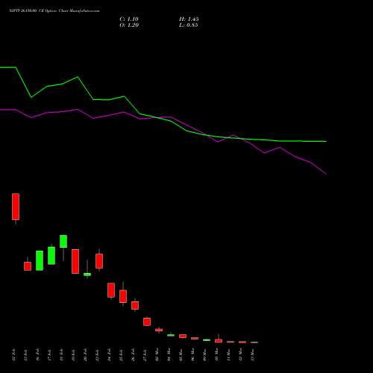Viewport: 373px width, 373px height.
Task: Select the close value 'C: 1.10'
Action: pyautogui.click(x=129, y=19)
